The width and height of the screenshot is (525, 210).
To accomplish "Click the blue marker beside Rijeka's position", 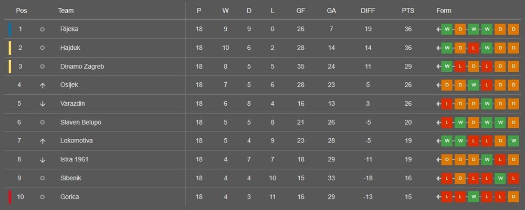I will point(9,29).
